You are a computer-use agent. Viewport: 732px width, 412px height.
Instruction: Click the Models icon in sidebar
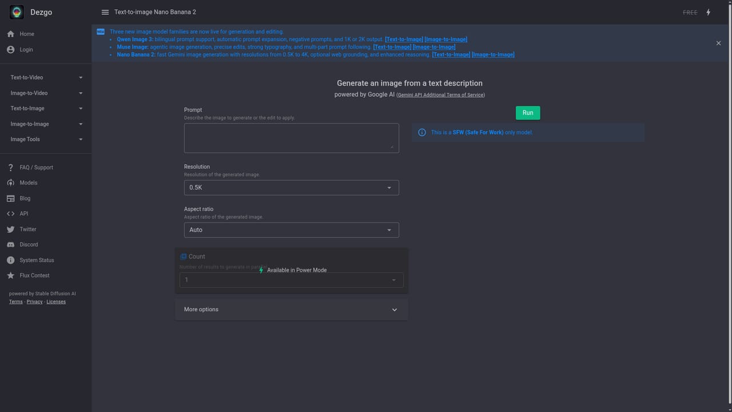[10, 183]
